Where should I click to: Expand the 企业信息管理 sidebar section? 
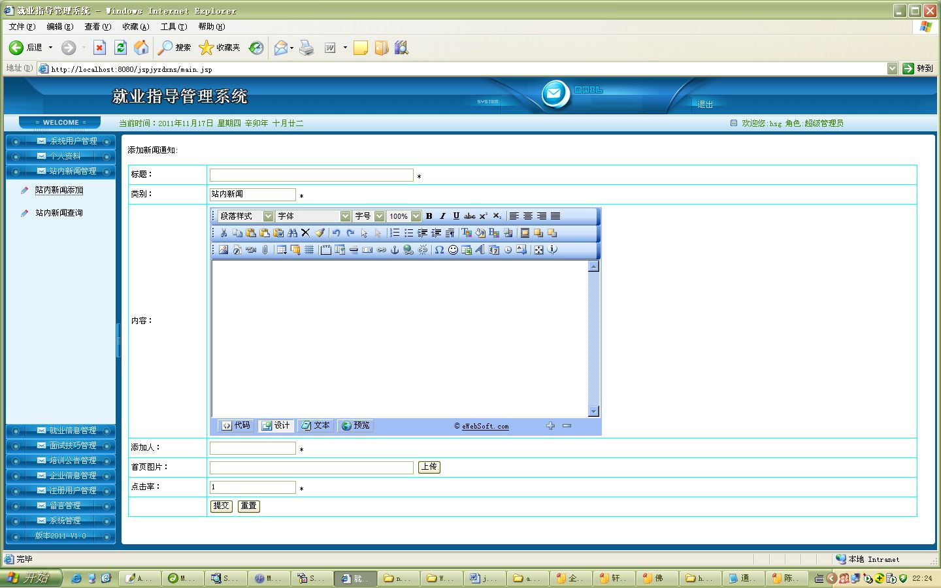pyautogui.click(x=61, y=476)
